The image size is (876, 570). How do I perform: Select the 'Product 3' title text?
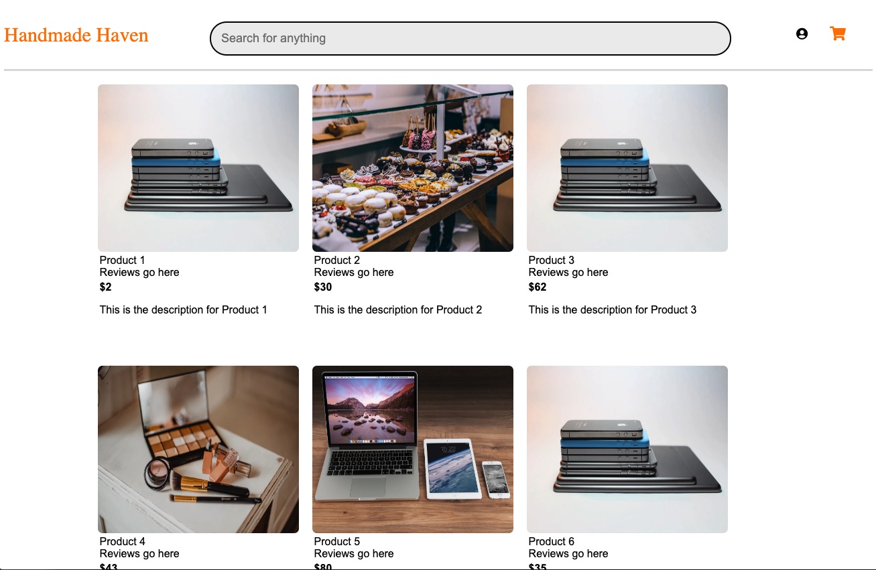(552, 260)
